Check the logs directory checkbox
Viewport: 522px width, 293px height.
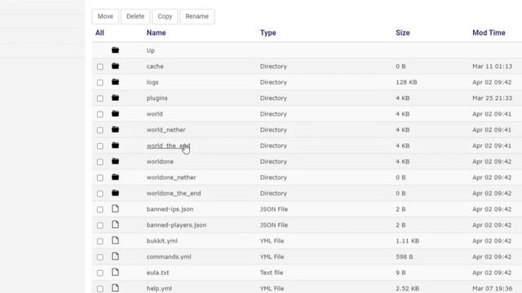pos(100,82)
